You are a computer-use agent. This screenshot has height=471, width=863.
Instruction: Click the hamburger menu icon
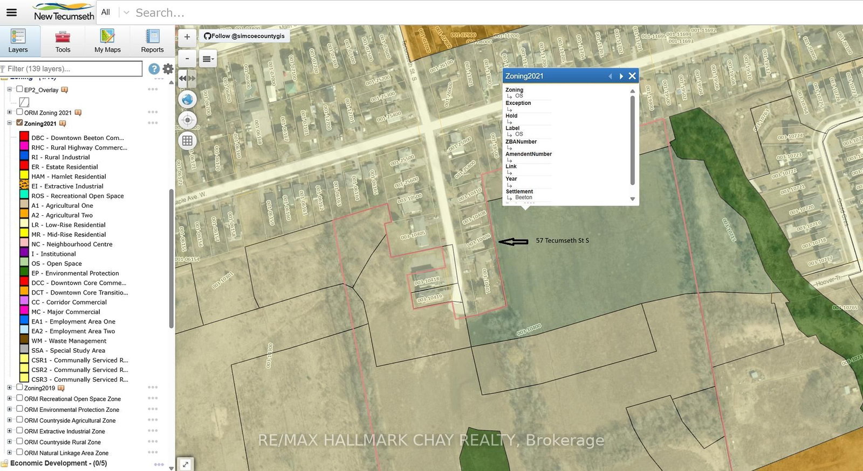(x=11, y=12)
